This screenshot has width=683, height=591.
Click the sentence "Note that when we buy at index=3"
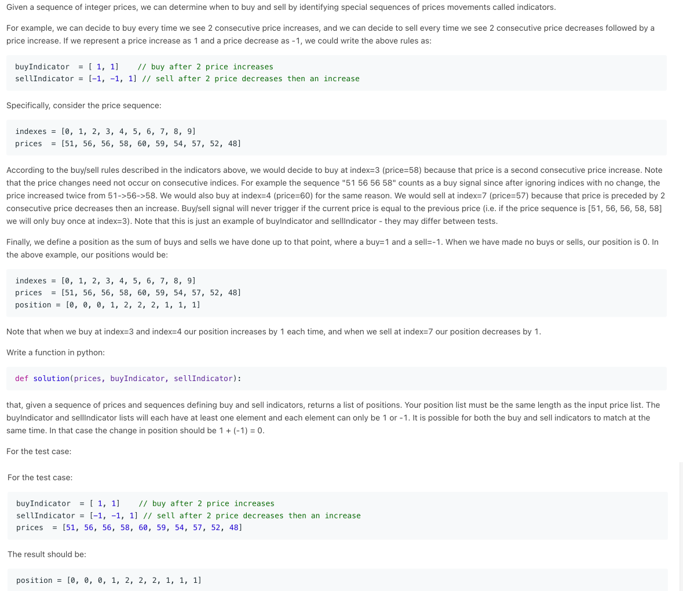pos(273,332)
